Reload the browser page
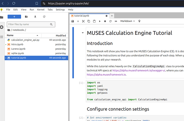 [14, 3]
